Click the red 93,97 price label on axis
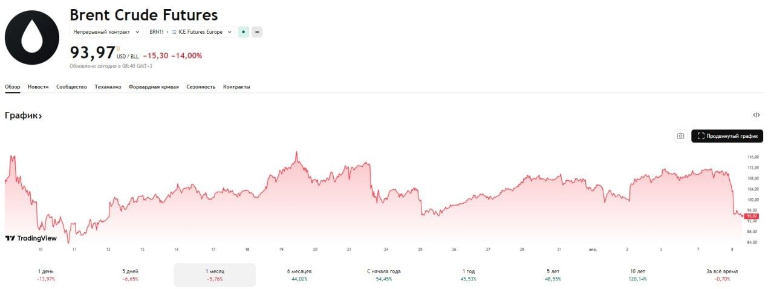The width and height of the screenshot is (774, 289). (752, 216)
